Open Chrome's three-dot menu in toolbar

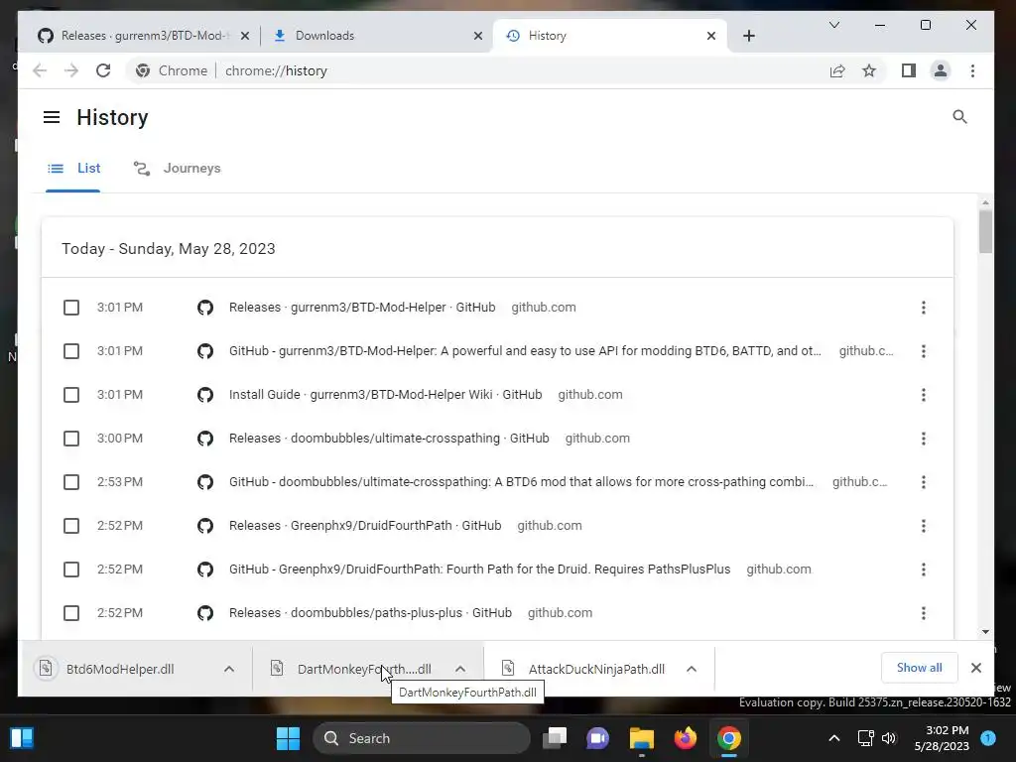click(x=972, y=70)
